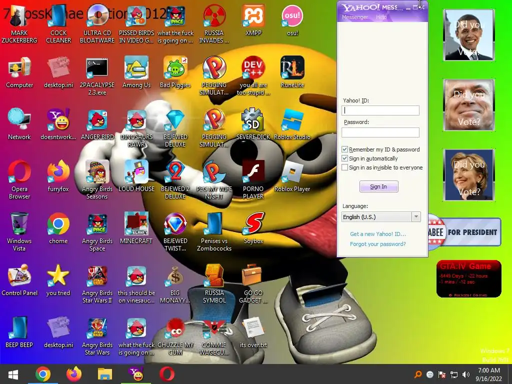Open the Messenger menu in Yahoo Messenger

pyautogui.click(x=354, y=17)
